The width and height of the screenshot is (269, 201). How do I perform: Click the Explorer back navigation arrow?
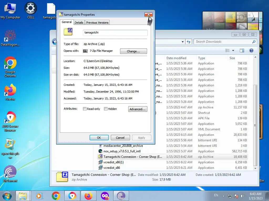coord(55,42)
